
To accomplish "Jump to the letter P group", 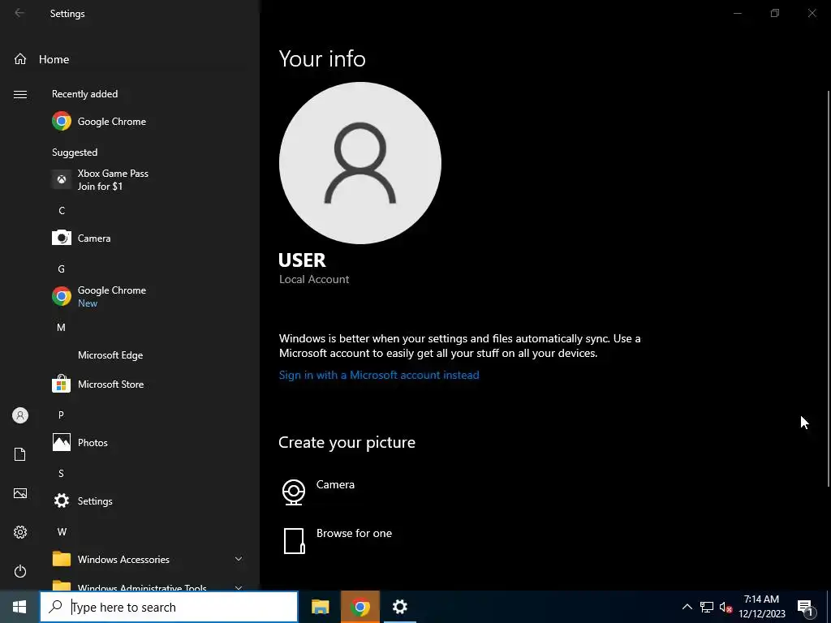I will tap(61, 415).
